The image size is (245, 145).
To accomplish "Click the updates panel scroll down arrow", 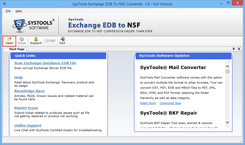I will point(227,122).
